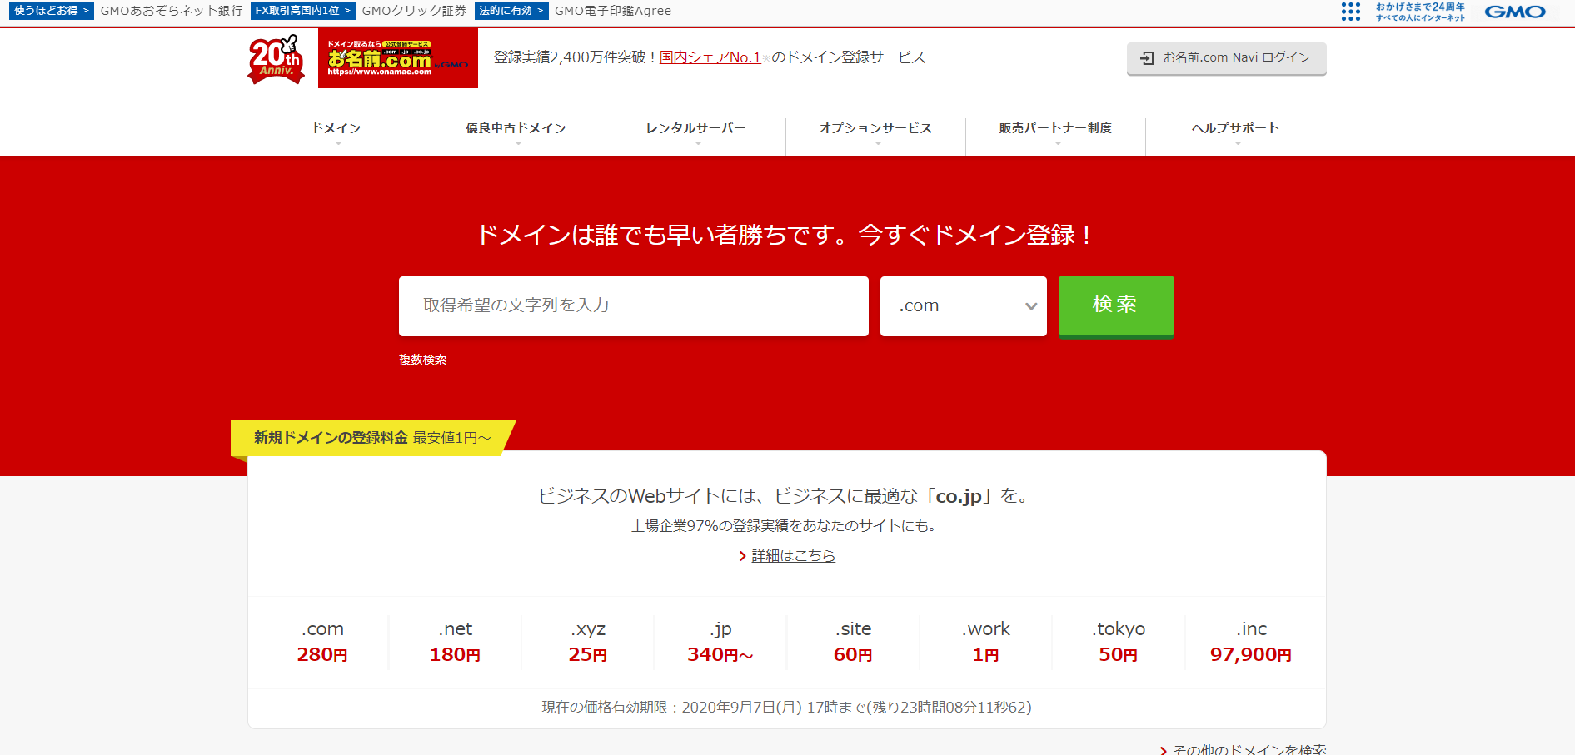Select the .inc 97,900円 price cell
Image resolution: width=1575 pixels, height=755 pixels.
coord(1251,642)
